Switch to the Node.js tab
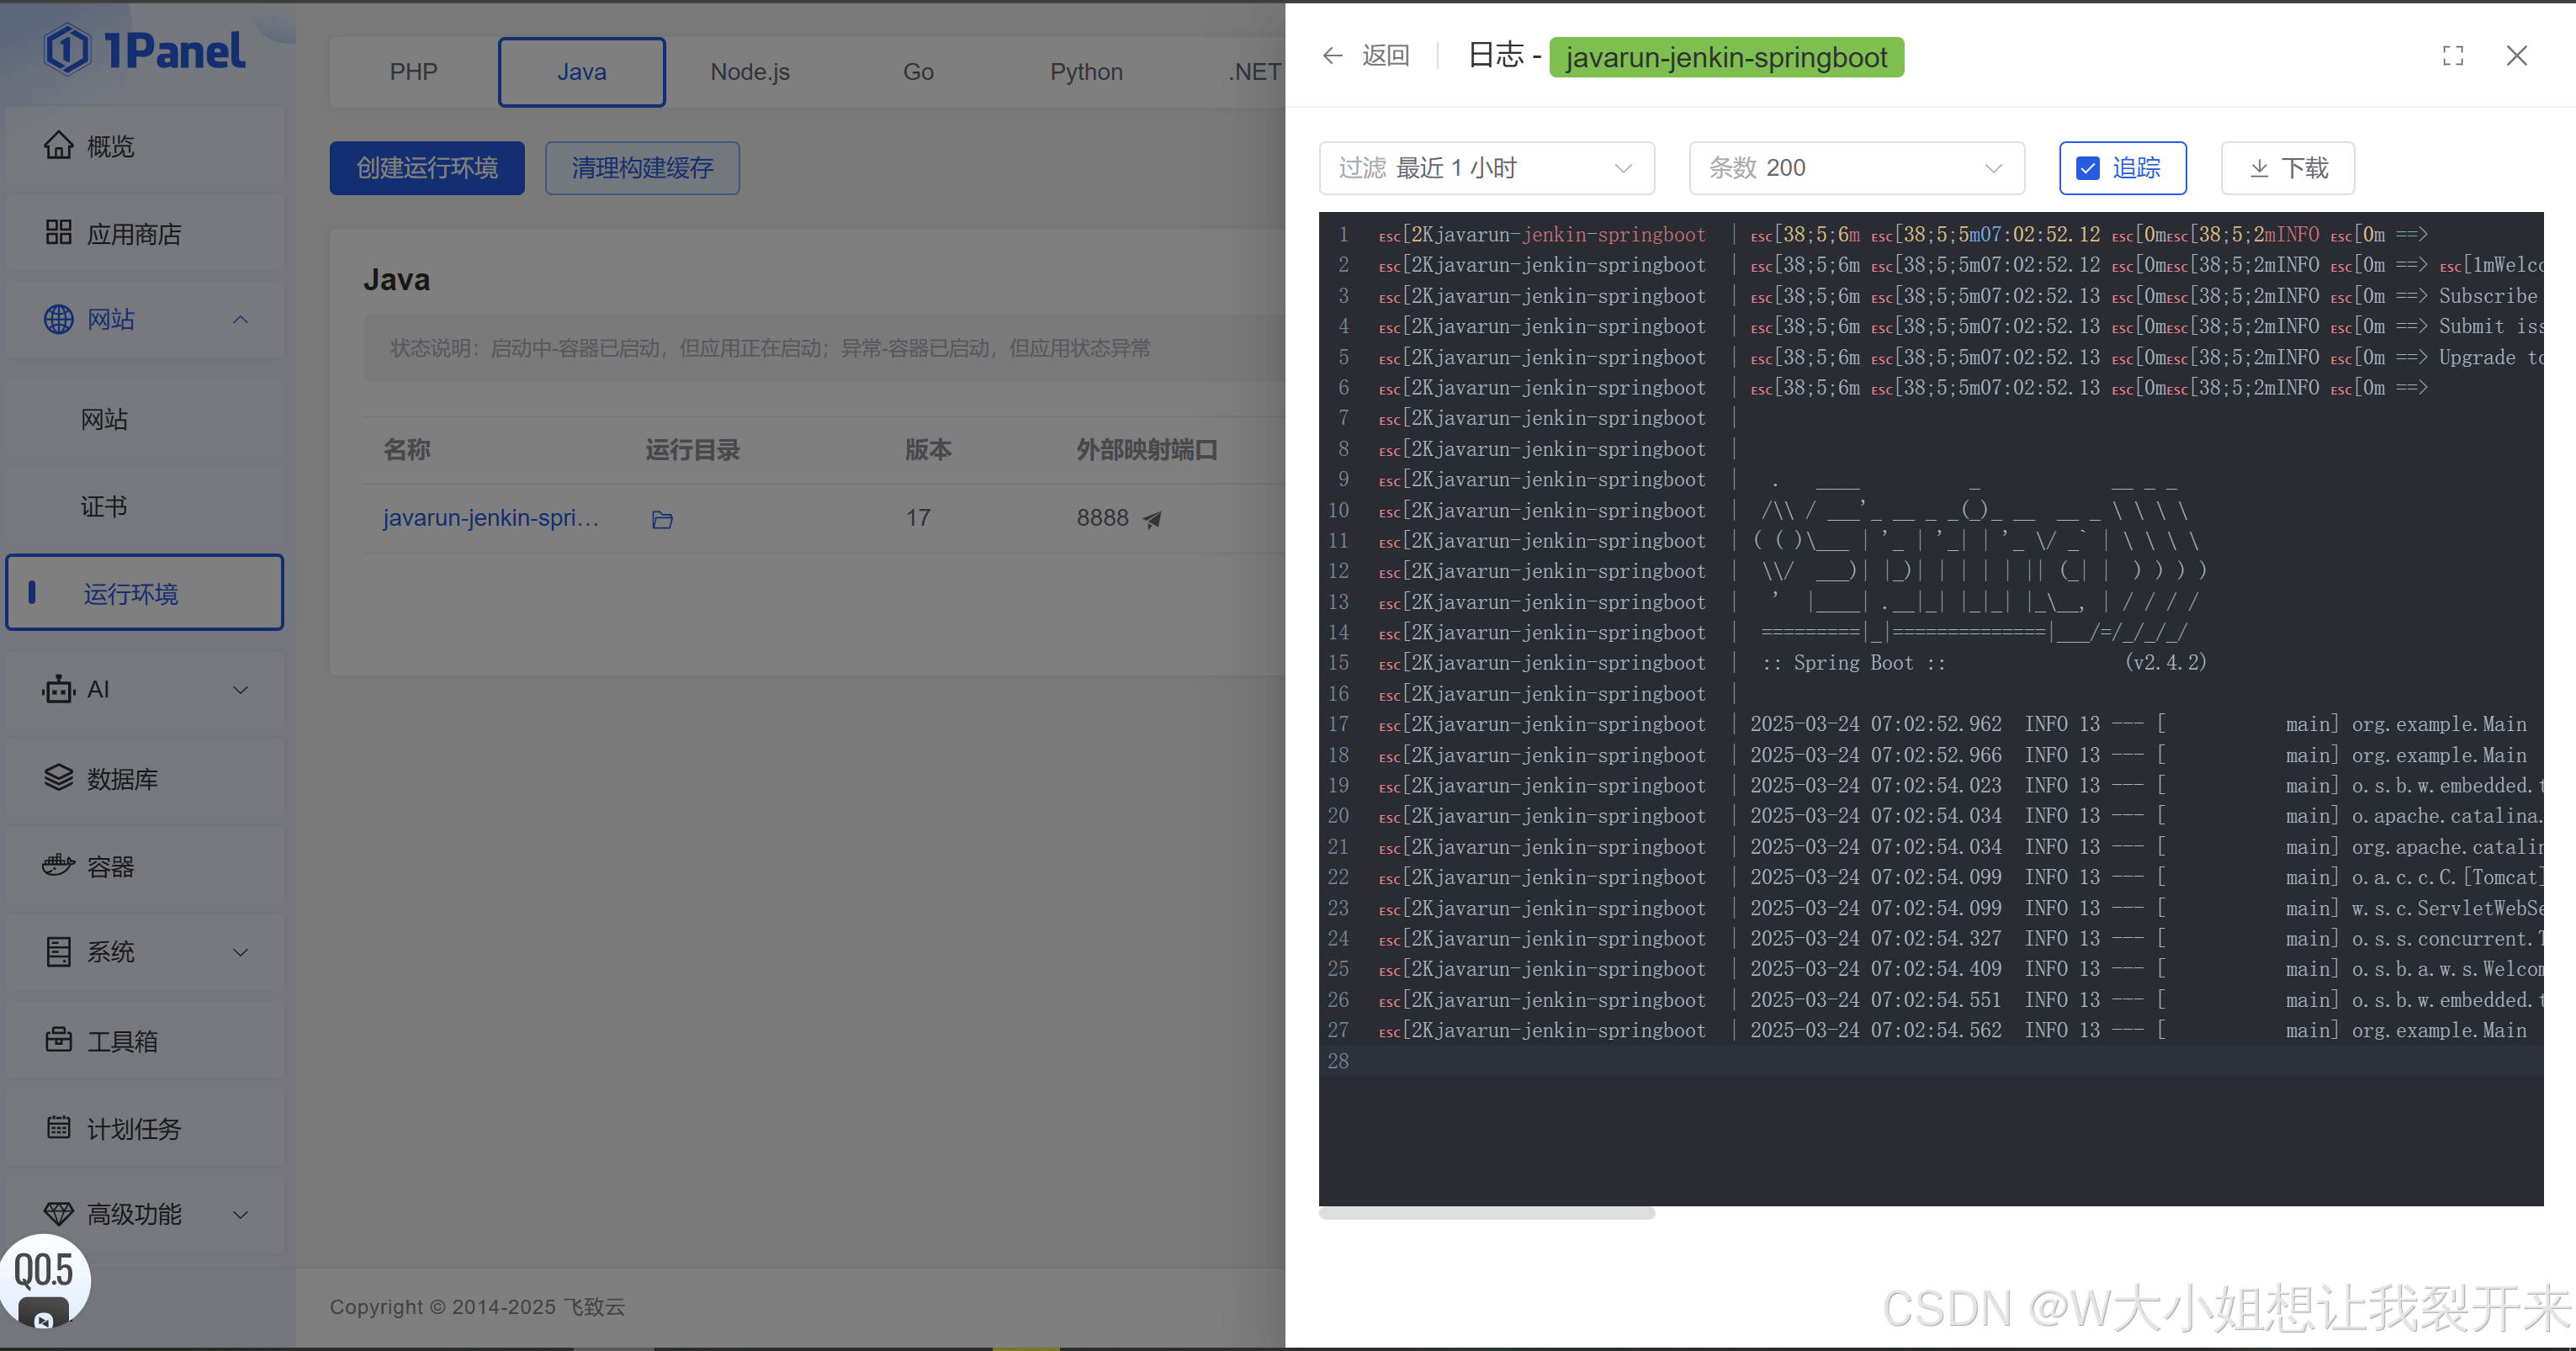2576x1351 pixels. click(x=750, y=72)
